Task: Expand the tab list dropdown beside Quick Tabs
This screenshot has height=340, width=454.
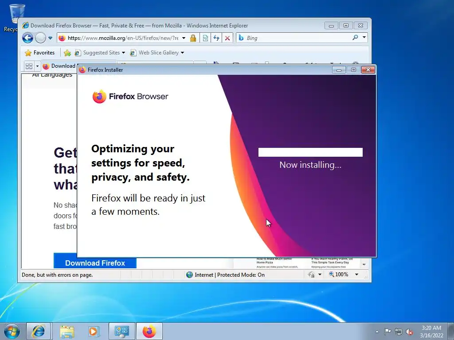Action: pos(37,66)
